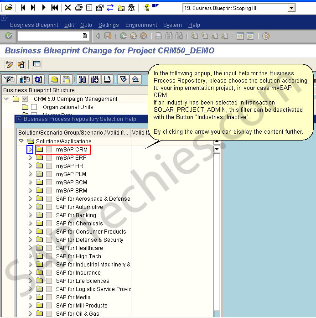The height and width of the screenshot is (318, 316).
Task: Expand the mySAP CRM node arrow
Action: click(30, 150)
